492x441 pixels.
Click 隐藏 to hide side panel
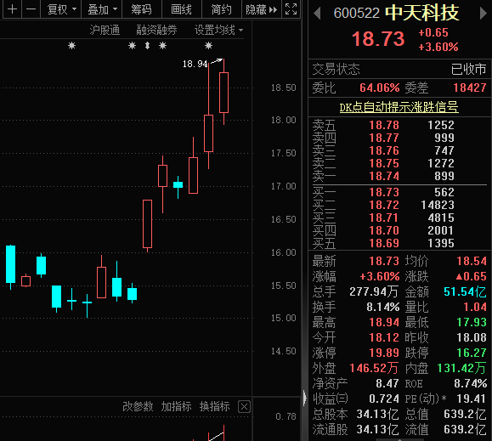(262, 9)
